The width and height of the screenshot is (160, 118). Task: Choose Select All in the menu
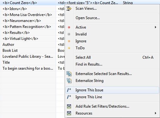(83, 57)
